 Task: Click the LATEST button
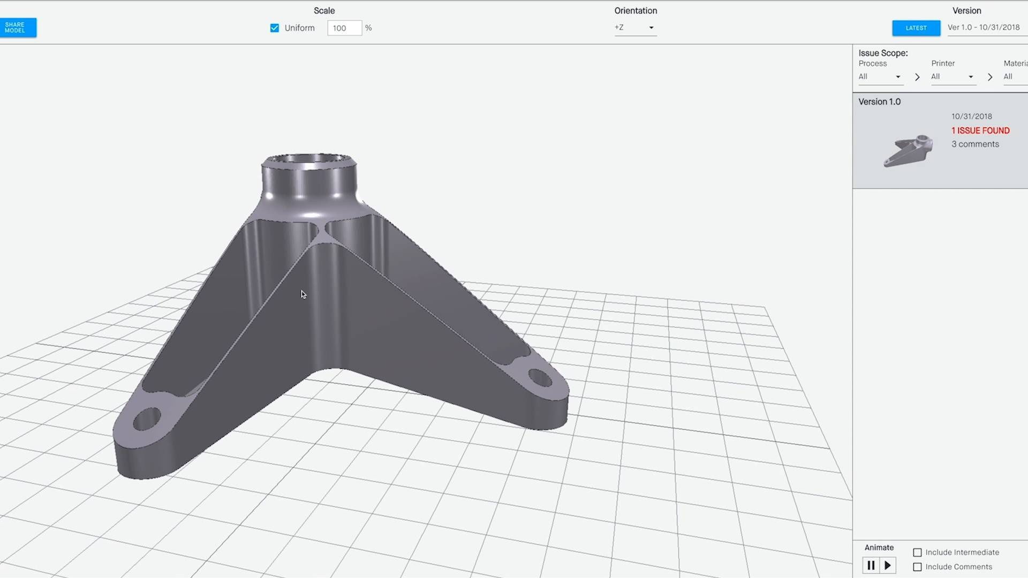[916, 28]
